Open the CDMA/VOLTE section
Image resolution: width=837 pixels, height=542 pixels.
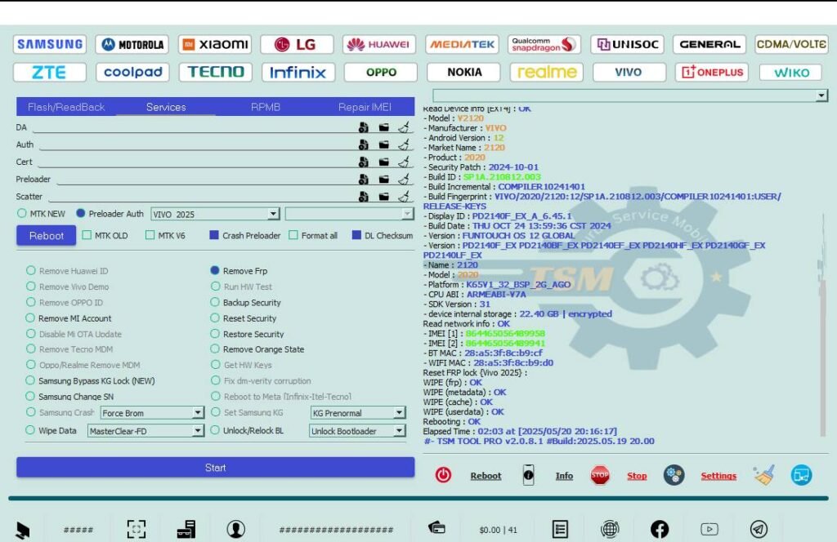point(791,44)
